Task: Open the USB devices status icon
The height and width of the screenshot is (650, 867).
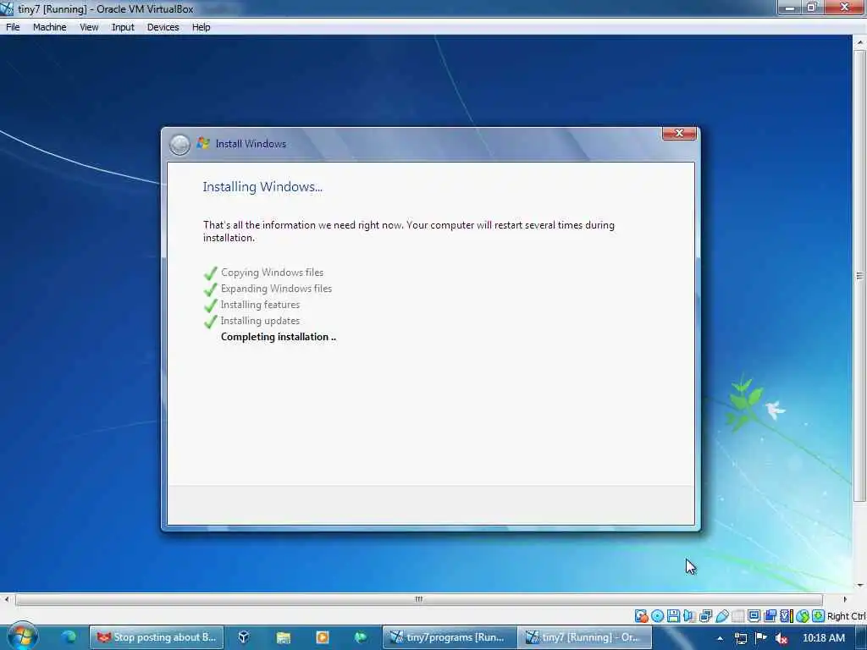Action: coord(721,616)
